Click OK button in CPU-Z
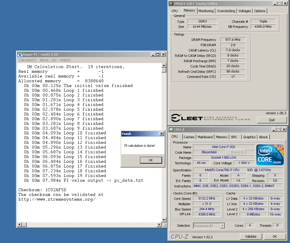 click(275, 236)
